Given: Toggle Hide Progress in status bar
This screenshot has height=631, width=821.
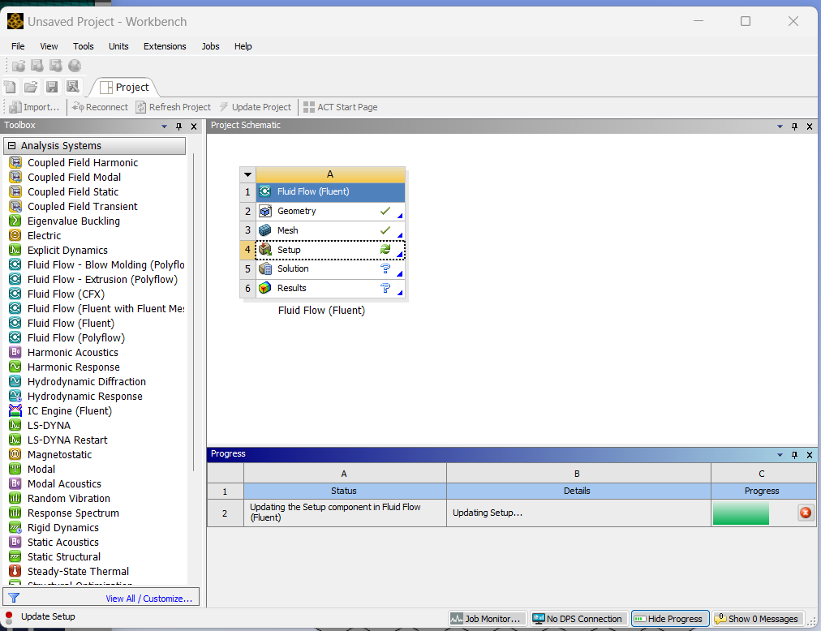Looking at the screenshot, I should coord(670,619).
